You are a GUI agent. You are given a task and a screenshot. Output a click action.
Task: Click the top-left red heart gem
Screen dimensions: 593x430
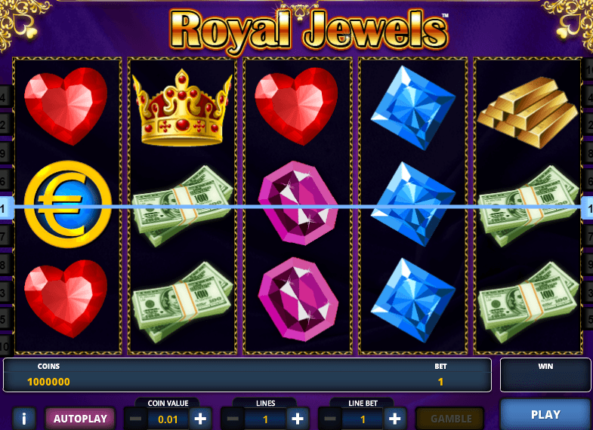66,106
